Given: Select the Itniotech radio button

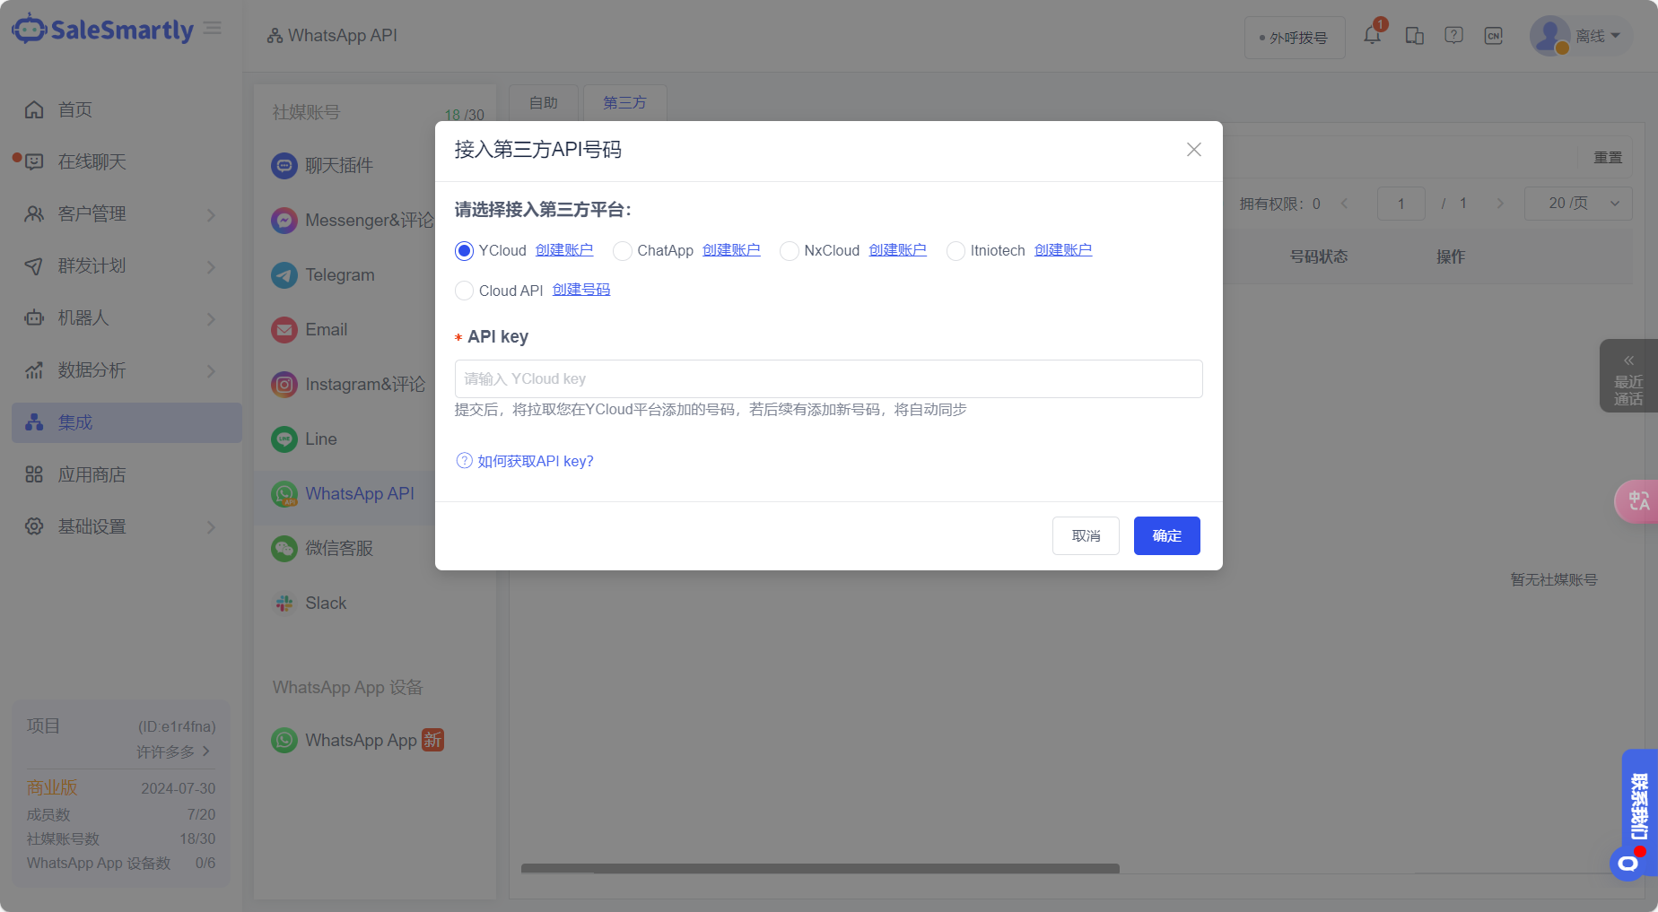Looking at the screenshot, I should (956, 251).
